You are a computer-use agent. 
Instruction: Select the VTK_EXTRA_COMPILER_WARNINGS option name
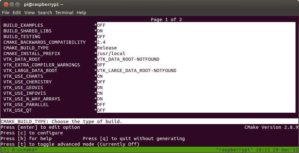point(42,65)
